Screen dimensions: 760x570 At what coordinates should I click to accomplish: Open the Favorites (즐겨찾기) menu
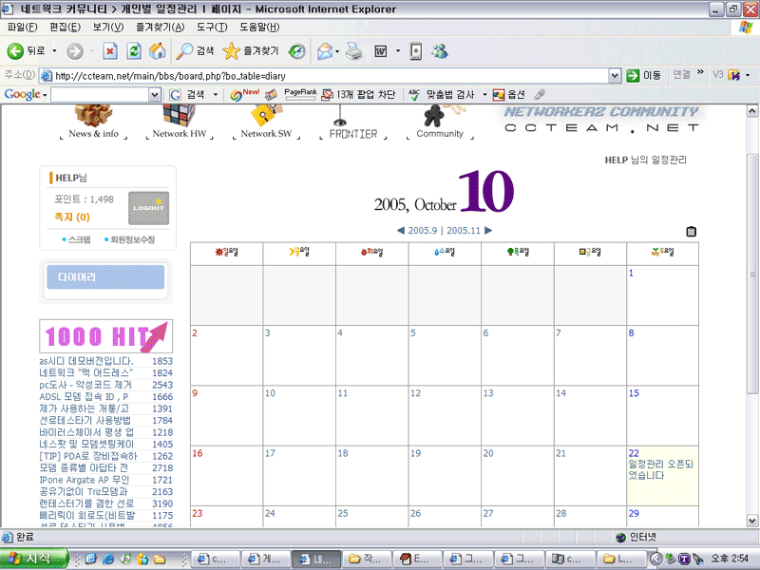point(160,28)
